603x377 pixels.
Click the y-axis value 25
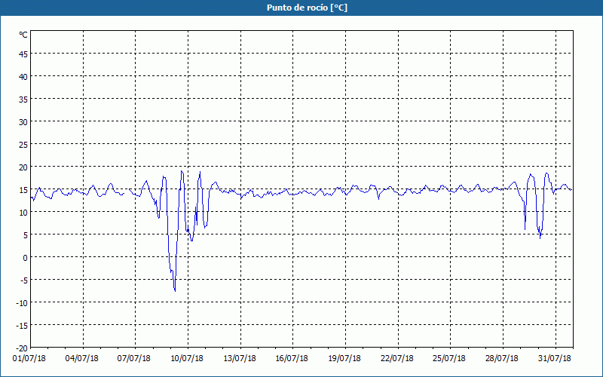click(x=23, y=145)
